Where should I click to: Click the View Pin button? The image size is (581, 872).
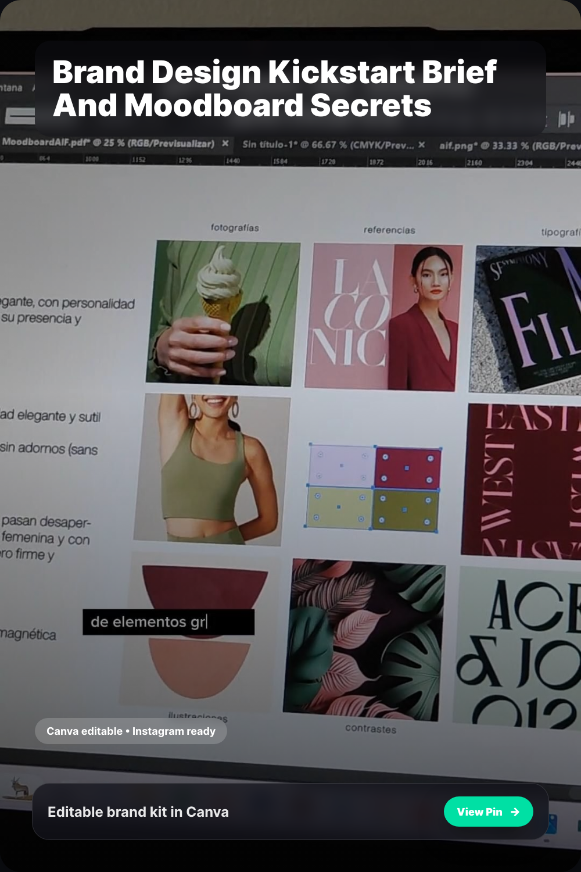(x=488, y=812)
